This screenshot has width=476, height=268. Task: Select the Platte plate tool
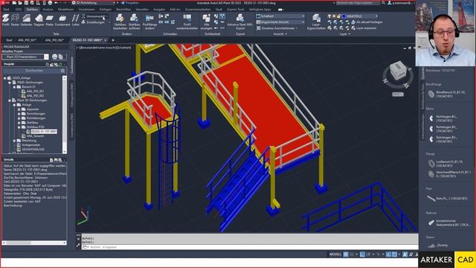(50, 20)
